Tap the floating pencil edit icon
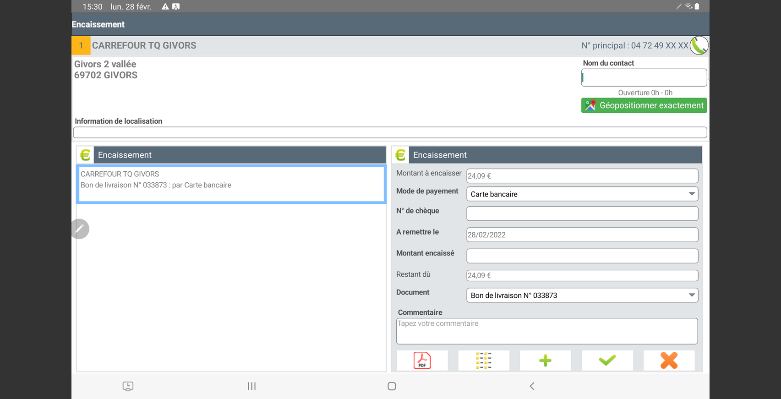The height and width of the screenshot is (399, 781). [x=80, y=229]
